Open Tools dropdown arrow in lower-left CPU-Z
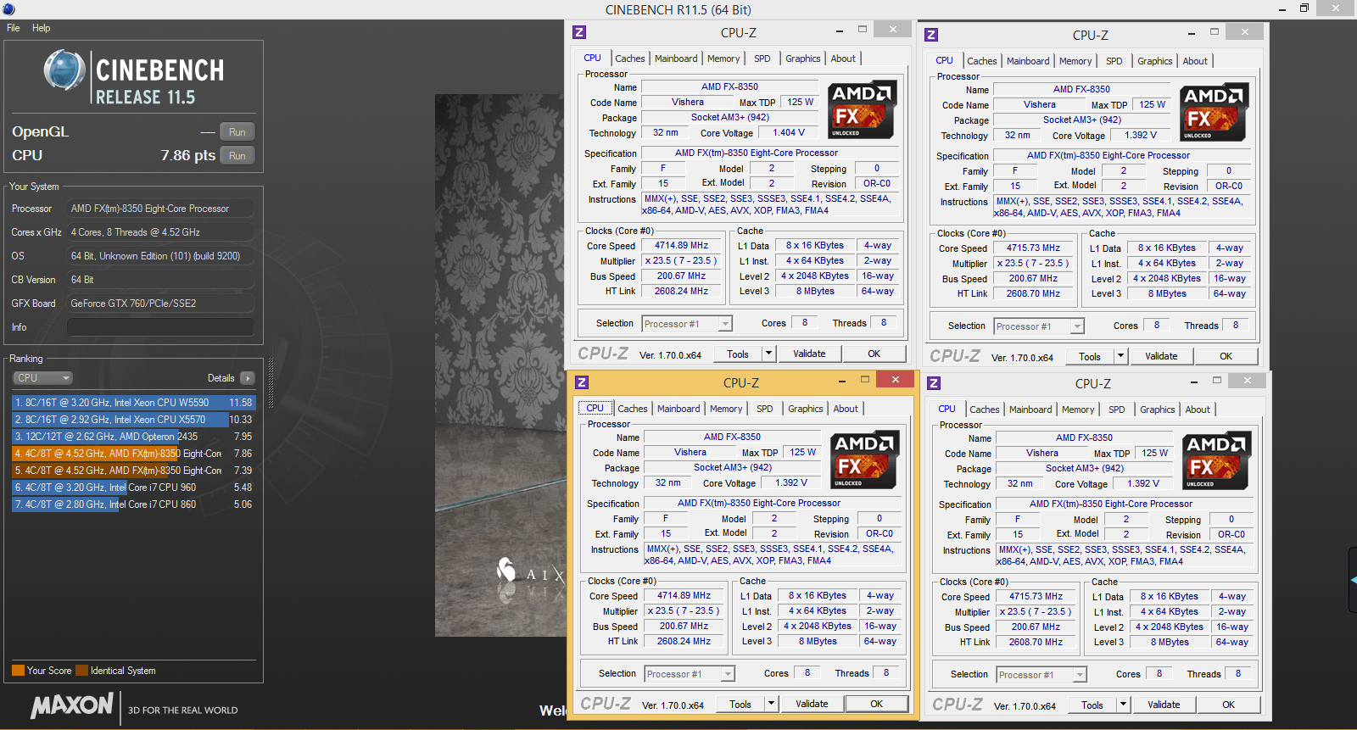 771,704
